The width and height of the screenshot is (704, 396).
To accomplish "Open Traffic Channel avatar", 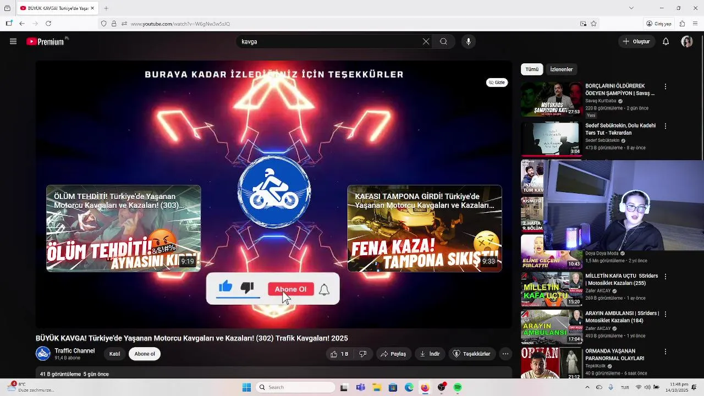I will [x=43, y=354].
